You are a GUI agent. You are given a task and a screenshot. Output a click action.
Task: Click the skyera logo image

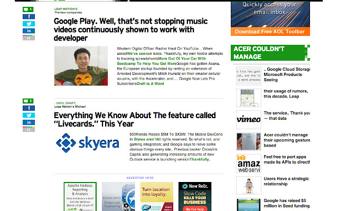pyautogui.click(x=87, y=143)
